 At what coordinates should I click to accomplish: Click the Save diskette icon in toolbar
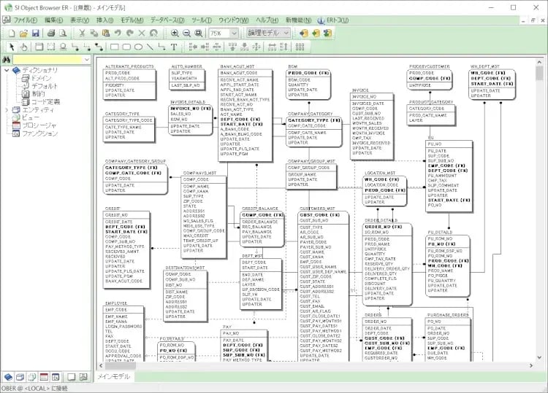click(x=35, y=34)
